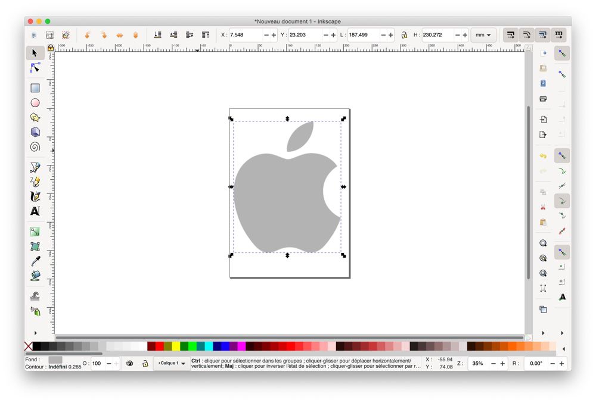The height and width of the screenshot is (403, 596).
Task: Activate the Calligraphy tool
Action: pyautogui.click(x=35, y=196)
